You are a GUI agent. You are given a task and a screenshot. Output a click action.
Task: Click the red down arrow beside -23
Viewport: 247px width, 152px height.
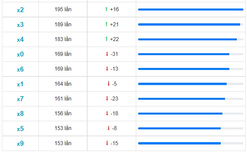click(107, 99)
